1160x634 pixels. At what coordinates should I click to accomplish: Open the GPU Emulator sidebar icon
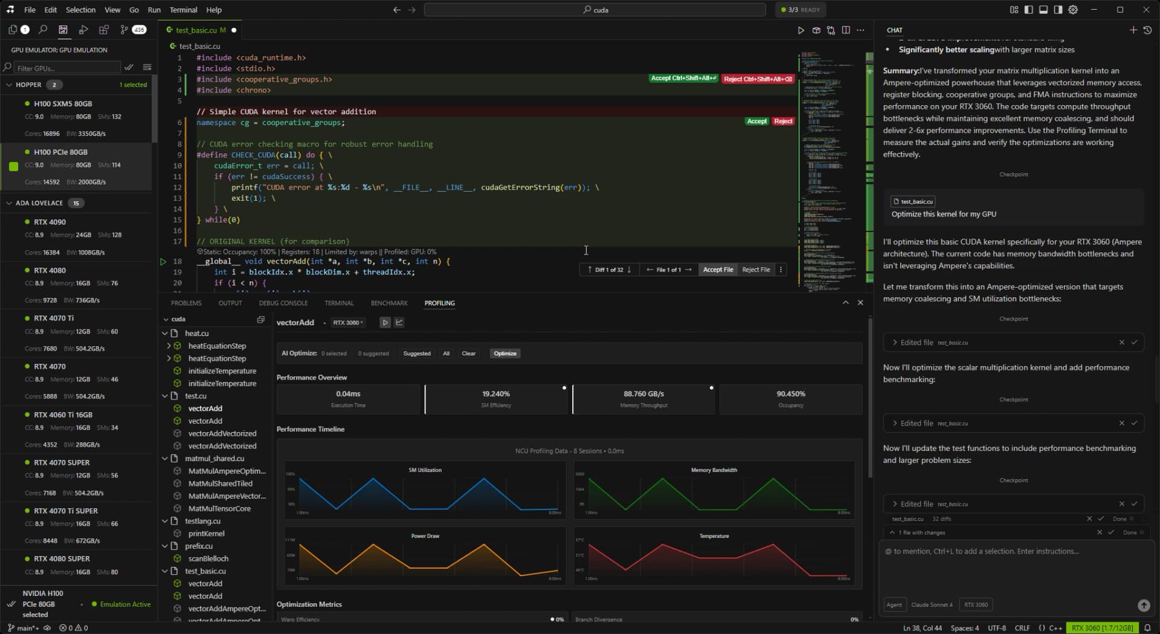pyautogui.click(x=62, y=29)
